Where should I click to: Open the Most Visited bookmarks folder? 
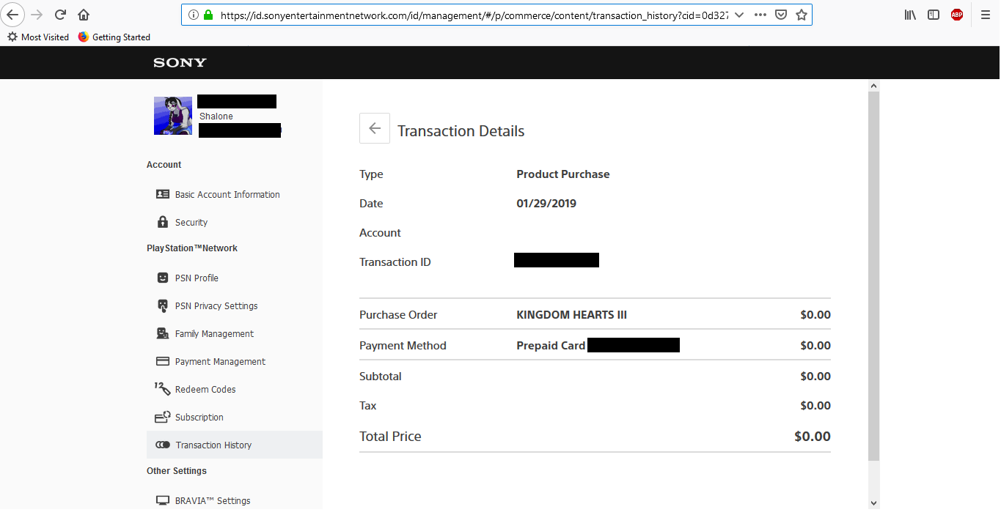pos(38,37)
